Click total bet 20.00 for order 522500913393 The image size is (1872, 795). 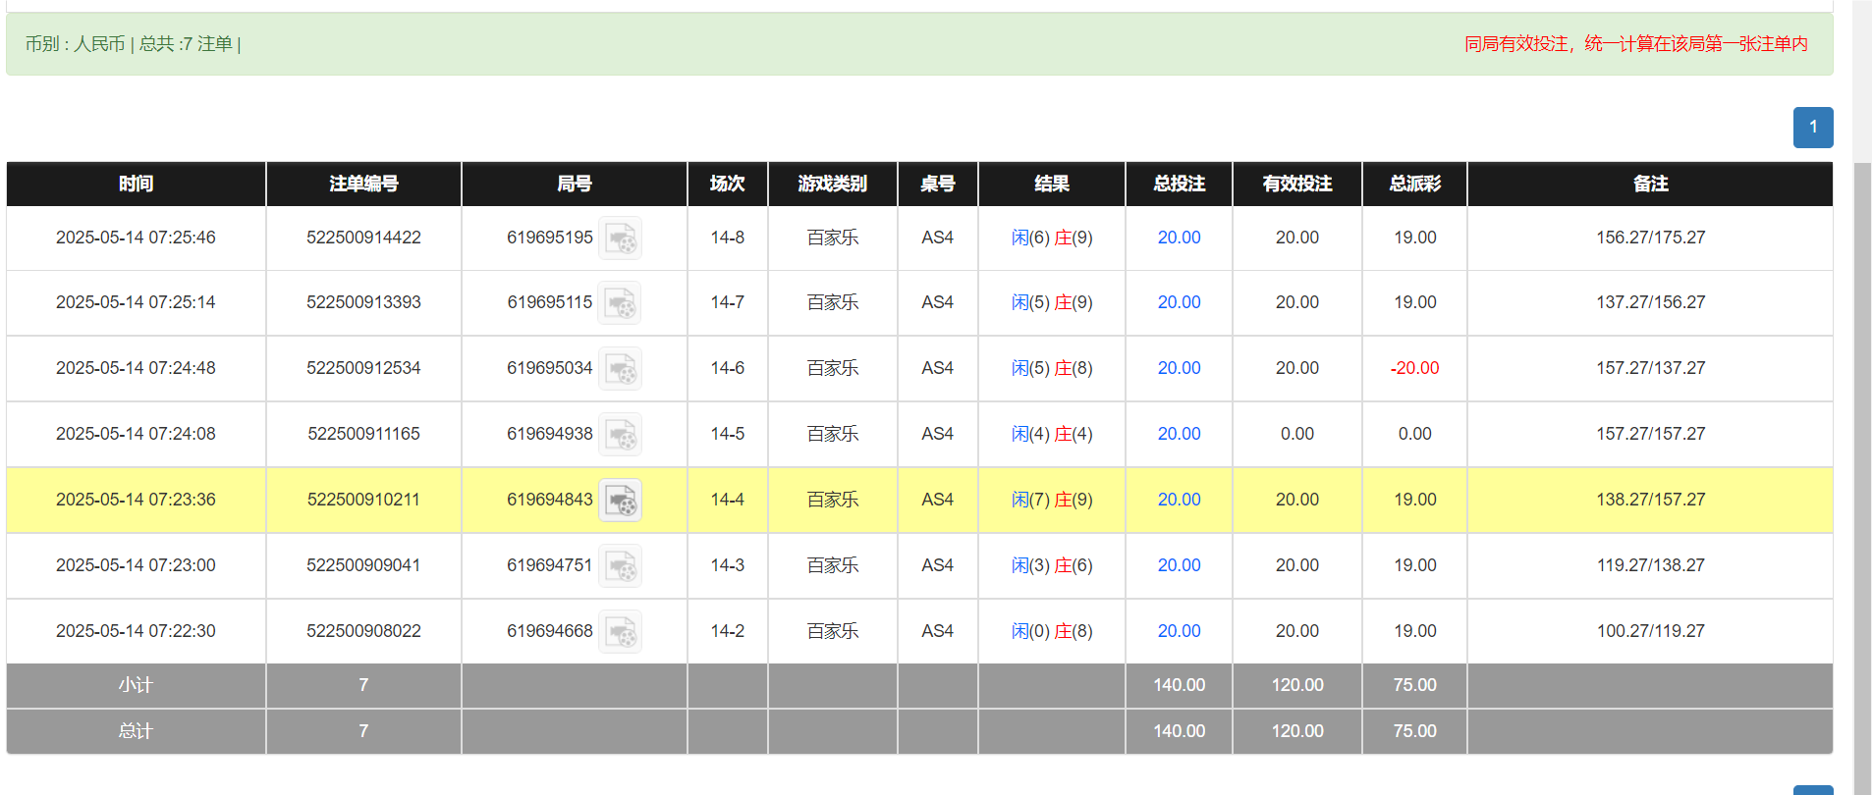[1179, 302]
